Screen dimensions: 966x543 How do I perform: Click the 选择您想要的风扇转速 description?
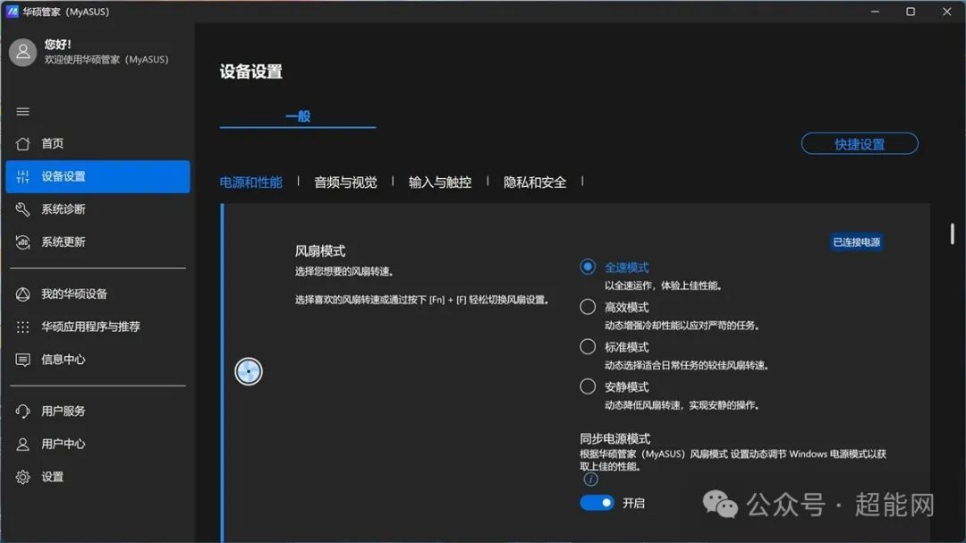click(343, 271)
